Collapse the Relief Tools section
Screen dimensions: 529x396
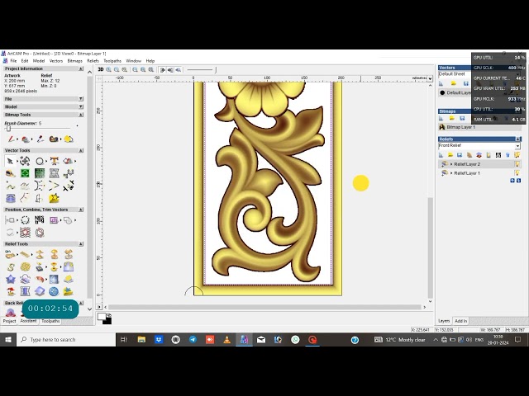pyautogui.click(x=81, y=244)
